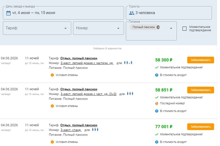Image resolution: width=220 pixels, height=146 pixels.
Task: Open the Тариф dropdown
Action: 36,28
